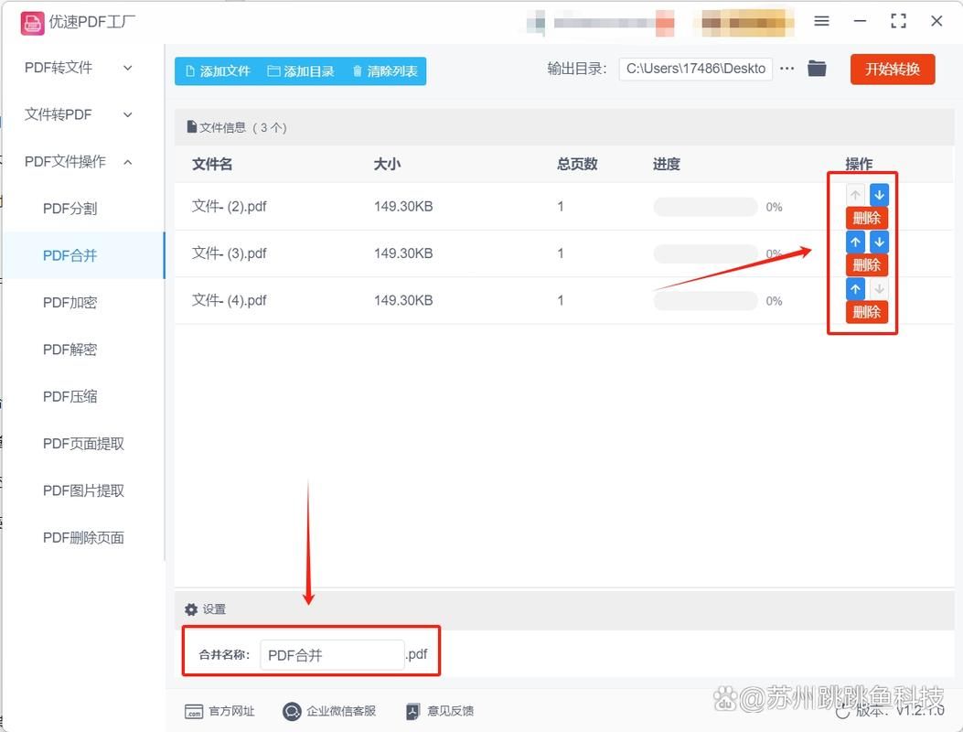Open output folder via folder icon
Screen dimensions: 963x732
coord(817,69)
